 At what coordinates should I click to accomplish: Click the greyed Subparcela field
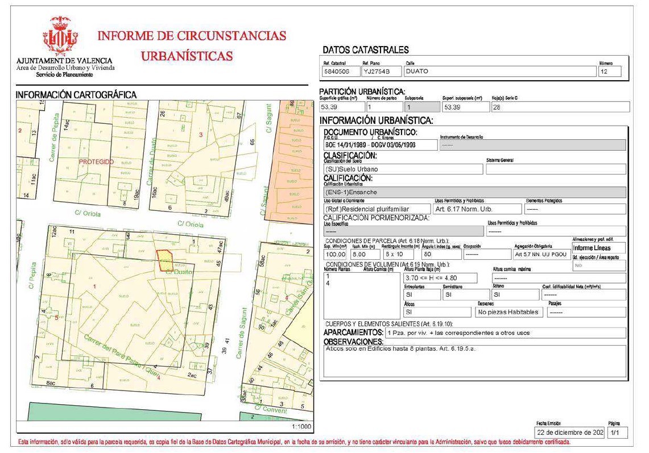coord(422,107)
